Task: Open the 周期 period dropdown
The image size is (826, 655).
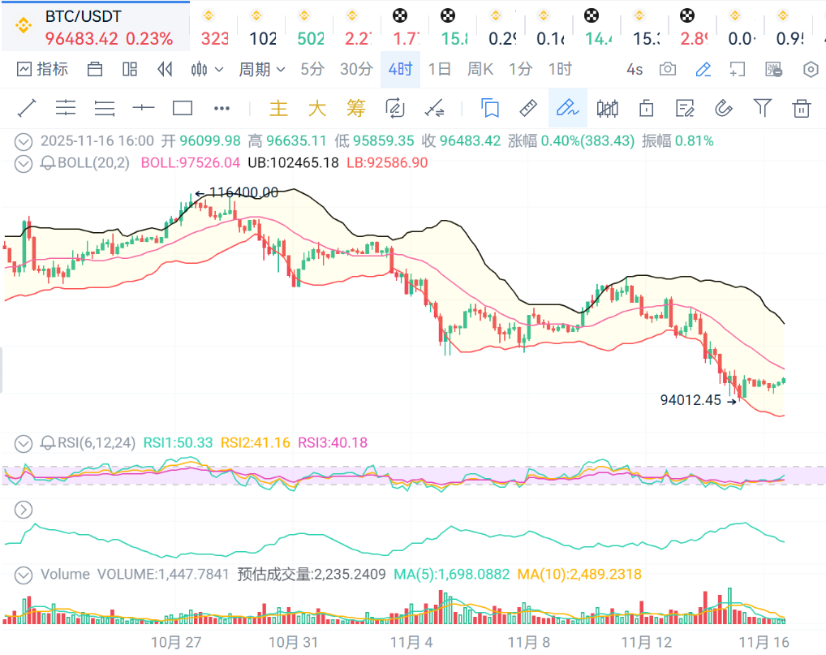Action: (x=261, y=70)
